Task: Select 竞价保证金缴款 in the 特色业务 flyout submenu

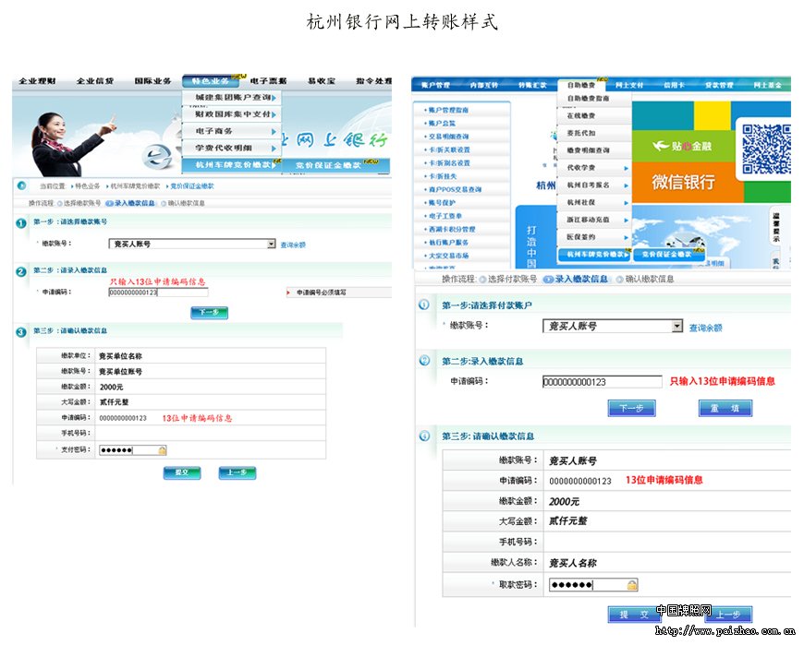Action: 335,165
